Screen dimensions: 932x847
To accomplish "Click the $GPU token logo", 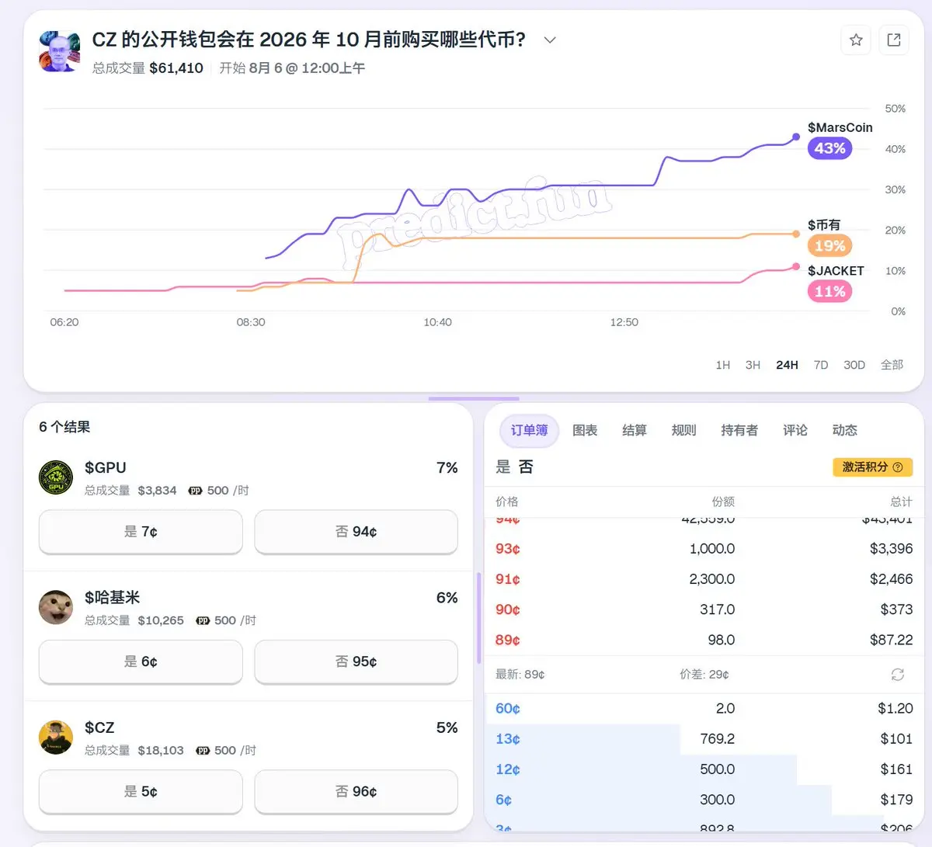I will coord(56,477).
